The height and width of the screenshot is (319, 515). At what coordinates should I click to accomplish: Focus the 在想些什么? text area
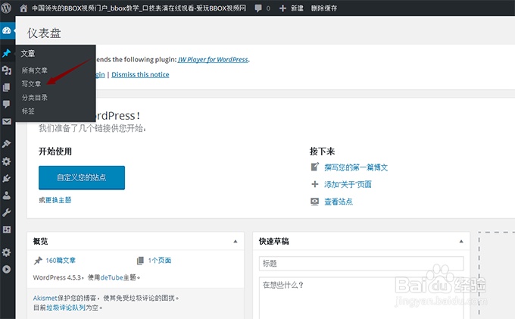[x=361, y=298]
